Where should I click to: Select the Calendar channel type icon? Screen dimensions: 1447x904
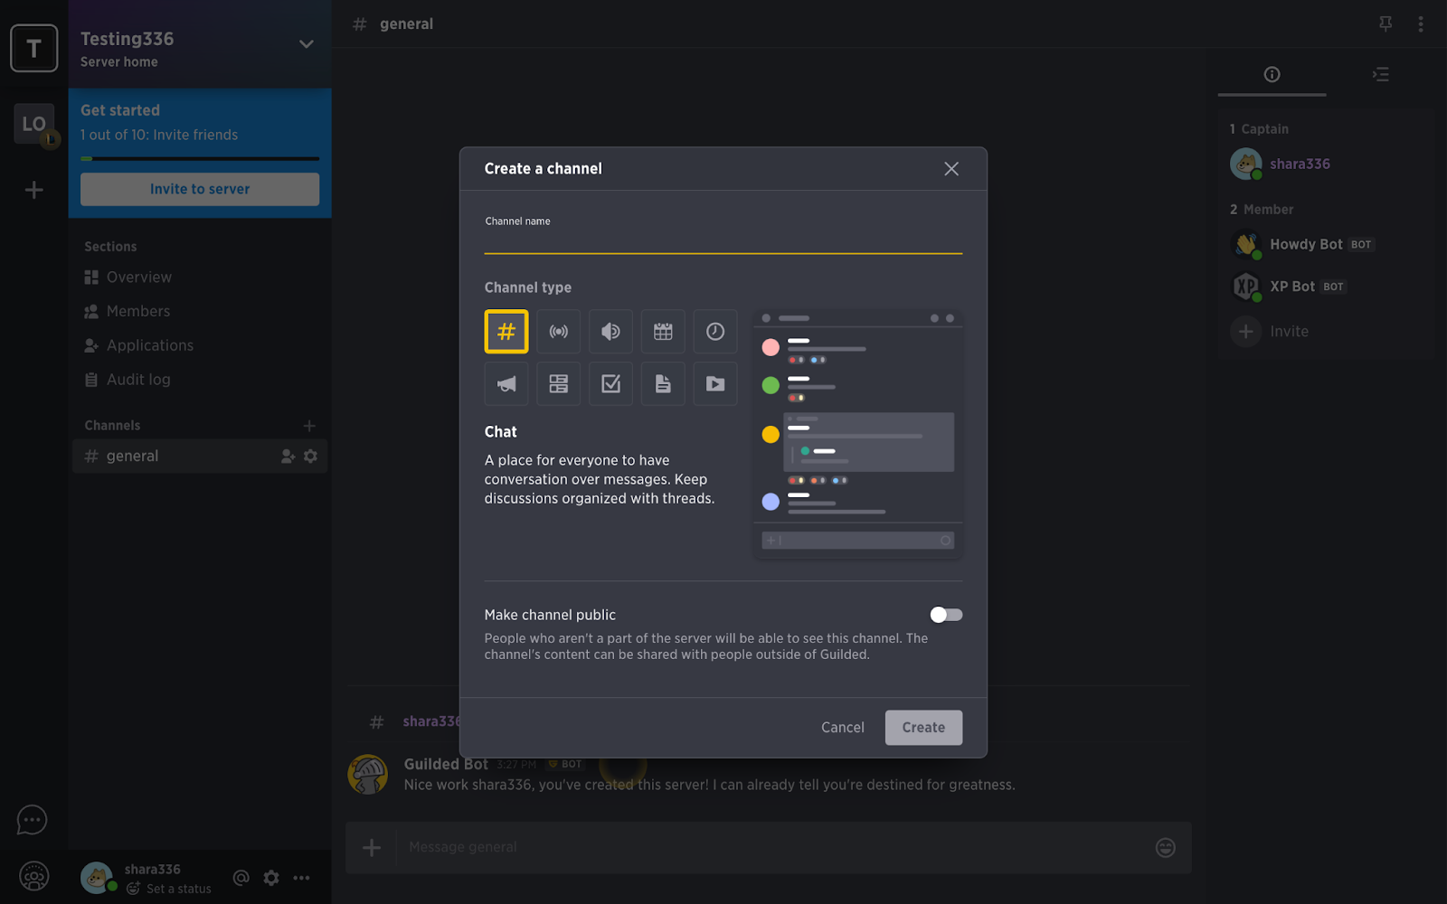click(x=663, y=332)
